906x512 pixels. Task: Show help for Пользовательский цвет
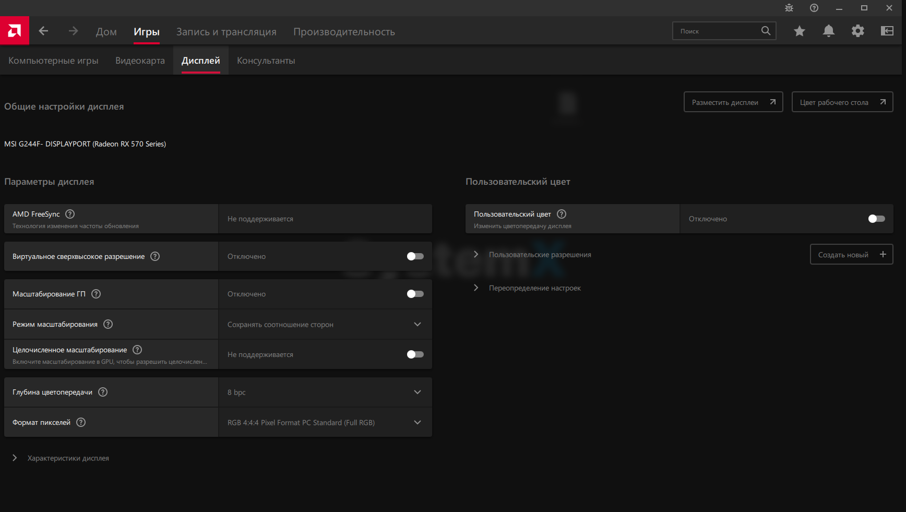562,214
